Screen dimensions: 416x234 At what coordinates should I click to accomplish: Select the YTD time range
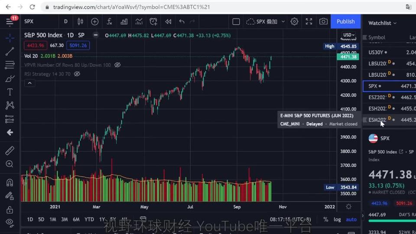[89, 219]
